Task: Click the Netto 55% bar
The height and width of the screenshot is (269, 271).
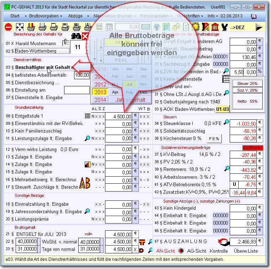Action: point(247,101)
